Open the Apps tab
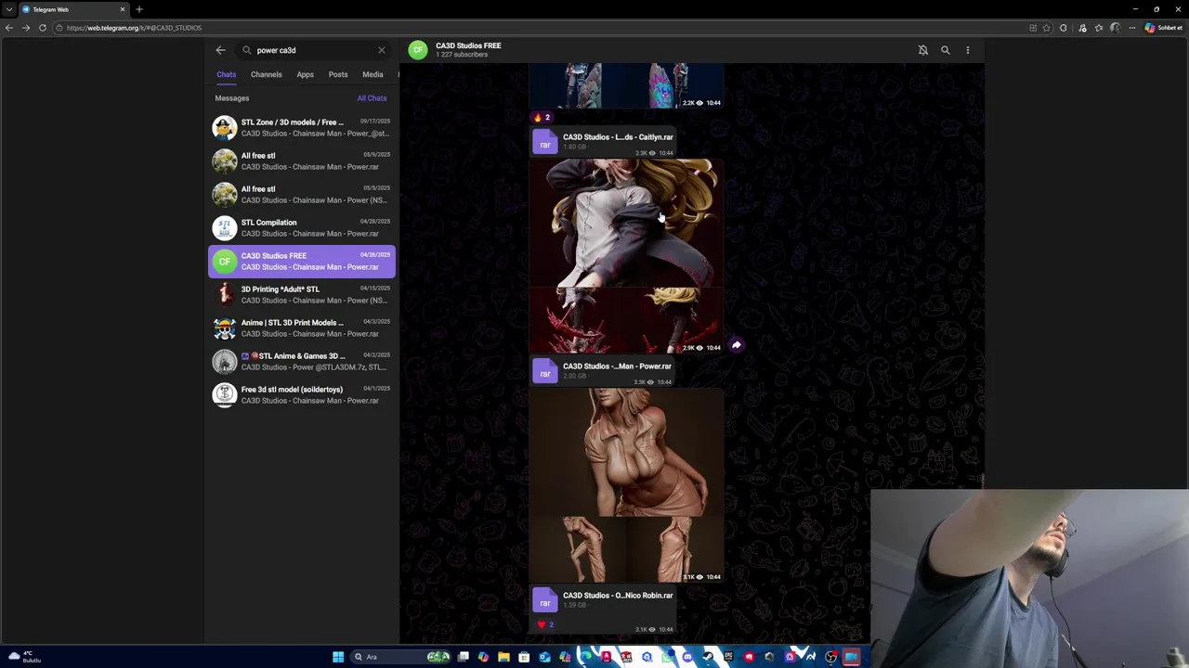The image size is (1189, 668). (x=305, y=74)
